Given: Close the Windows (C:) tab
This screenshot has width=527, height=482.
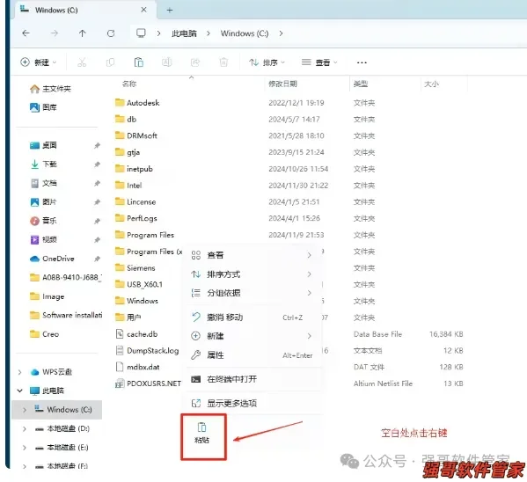Looking at the screenshot, I should coord(143,10).
